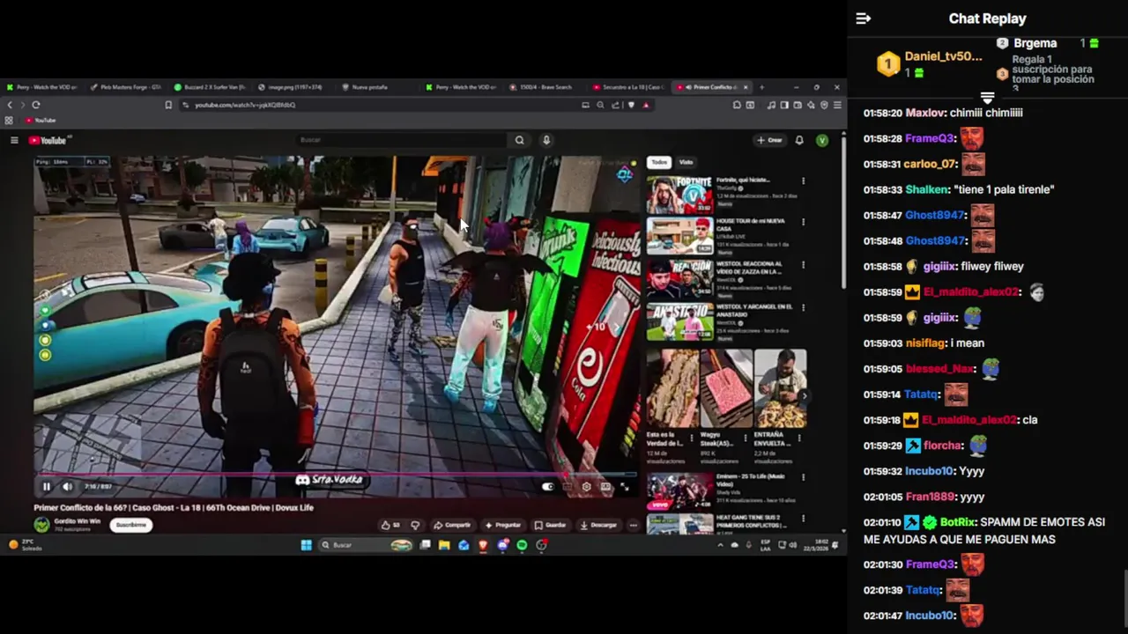Open options for WESTCOL Y ARCANGEL video

pyautogui.click(x=803, y=308)
